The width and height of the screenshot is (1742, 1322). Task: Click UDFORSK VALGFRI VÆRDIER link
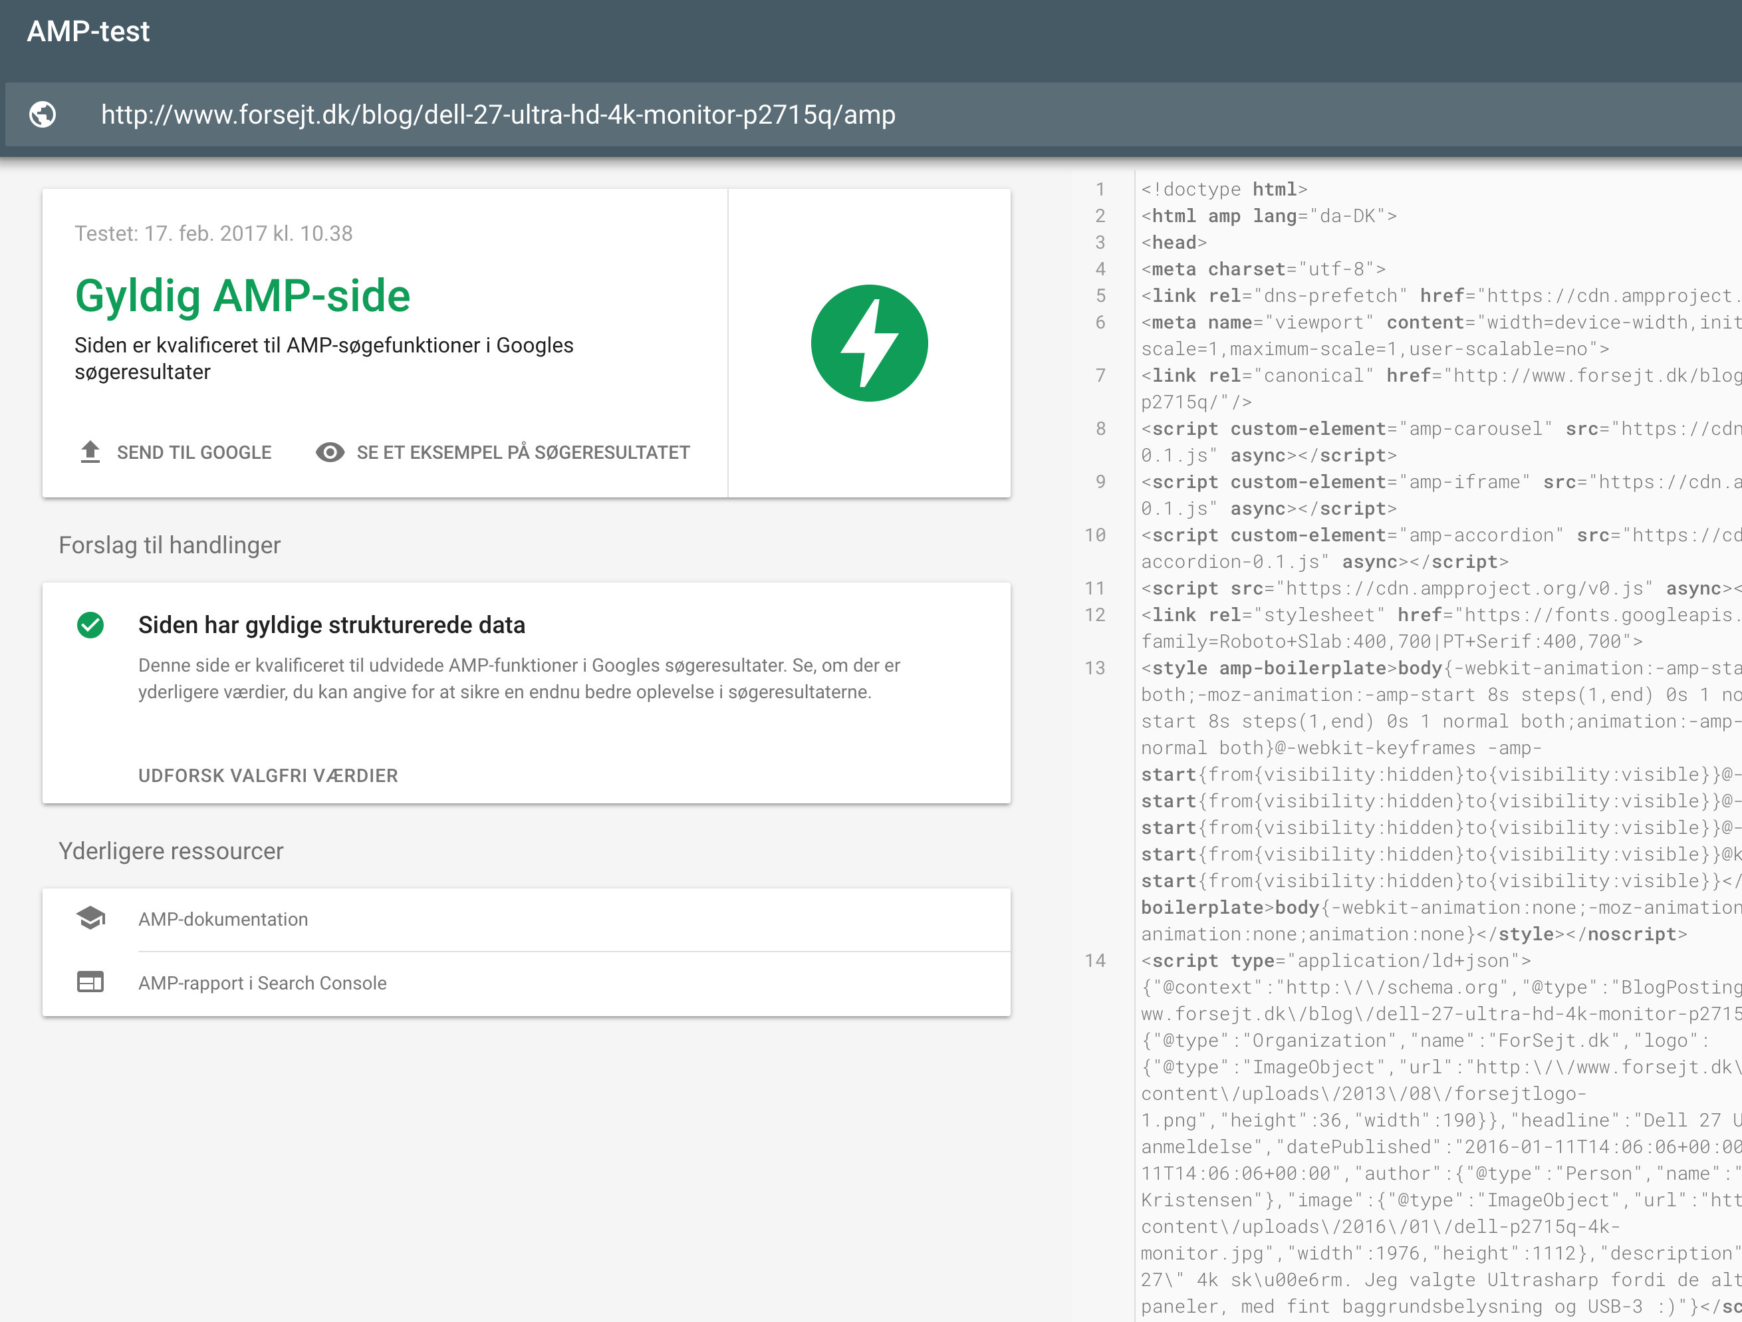pos(269,776)
